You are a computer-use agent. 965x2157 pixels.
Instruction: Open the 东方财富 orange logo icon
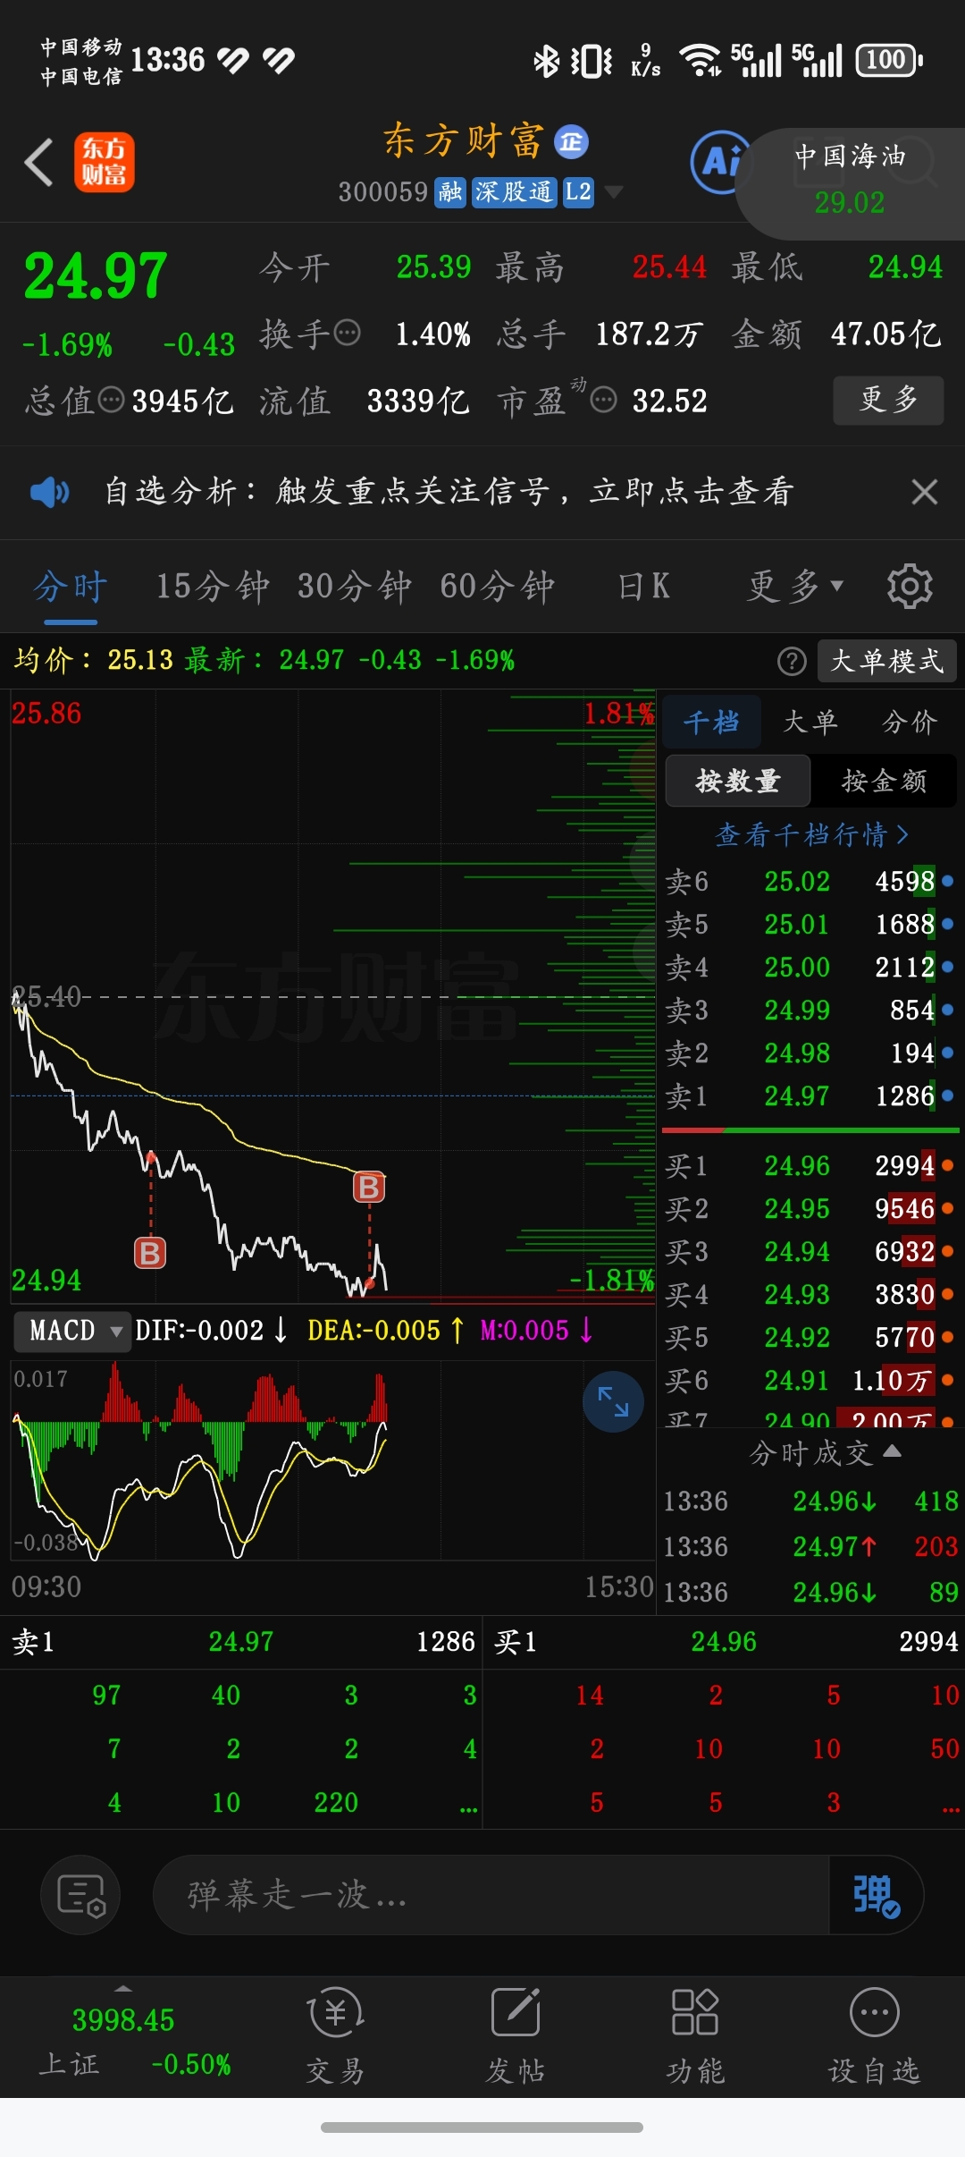(x=104, y=162)
